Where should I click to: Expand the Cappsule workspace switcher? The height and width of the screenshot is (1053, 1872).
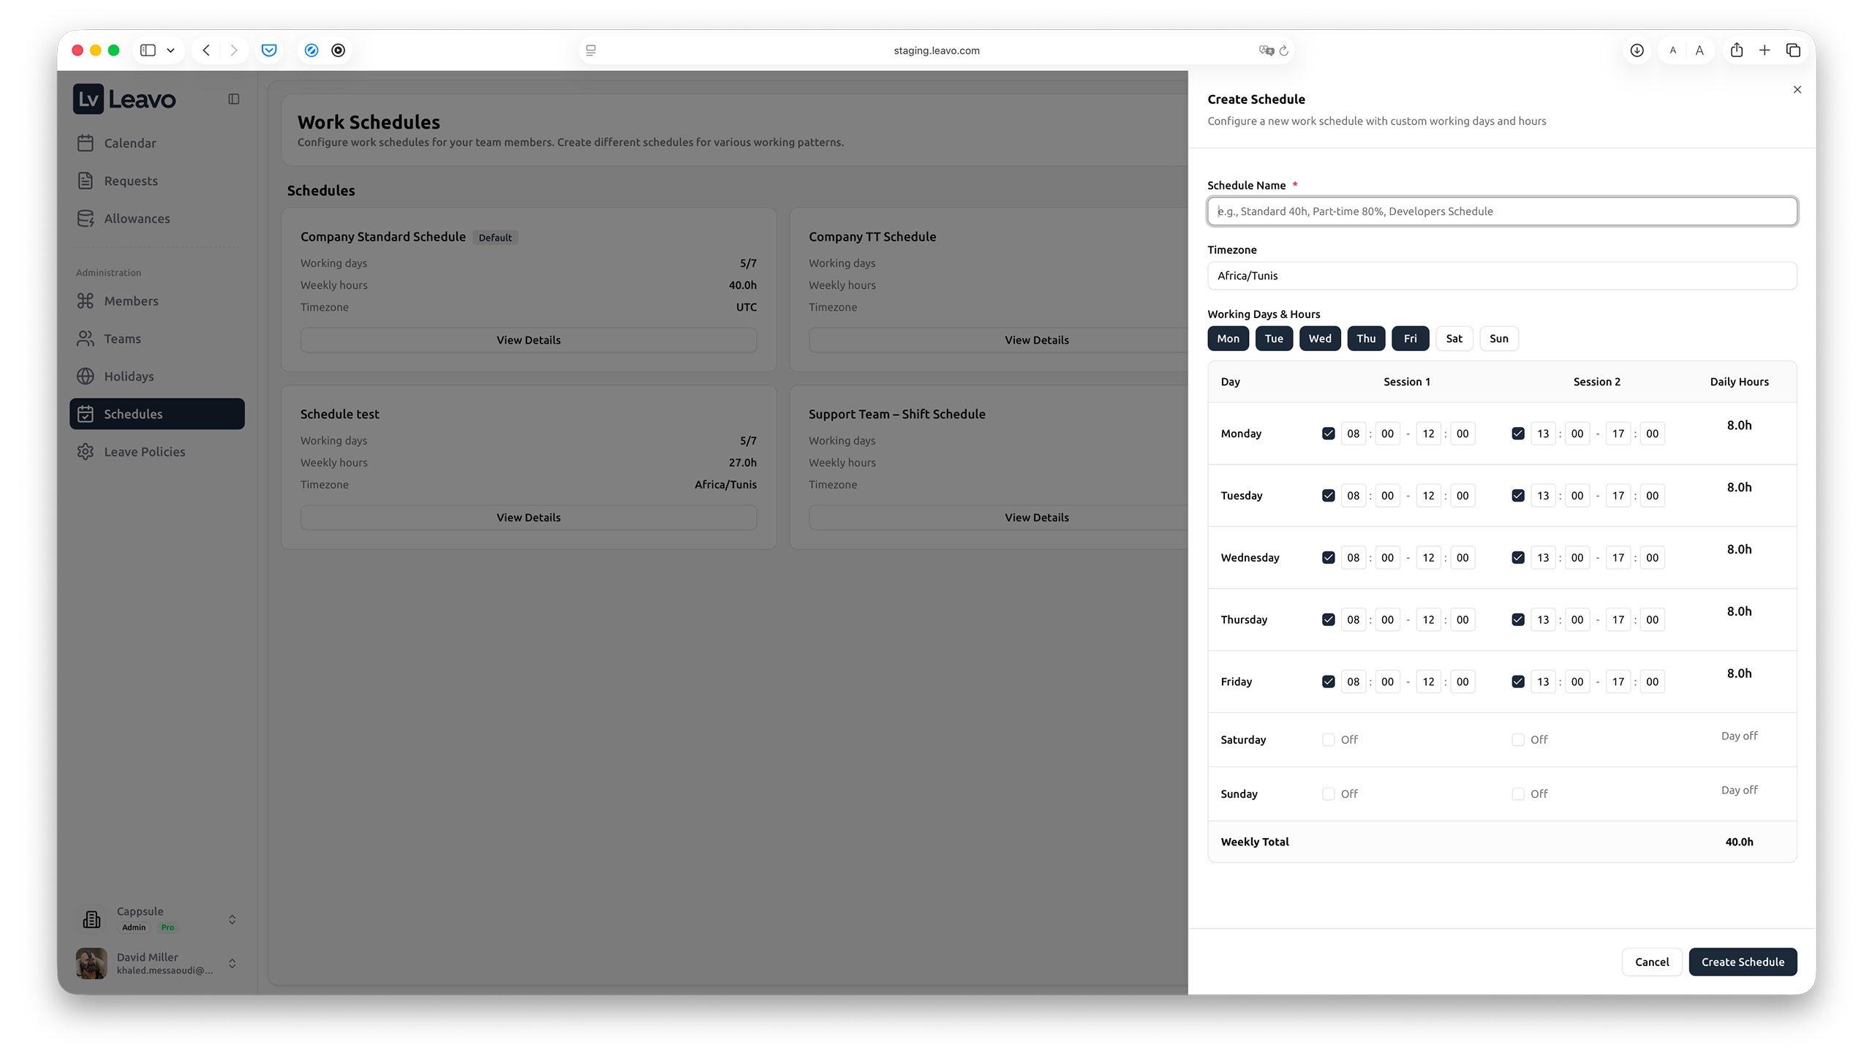232,918
